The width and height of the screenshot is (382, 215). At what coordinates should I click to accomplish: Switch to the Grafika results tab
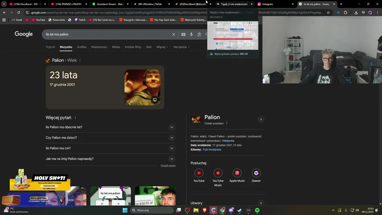[81, 47]
